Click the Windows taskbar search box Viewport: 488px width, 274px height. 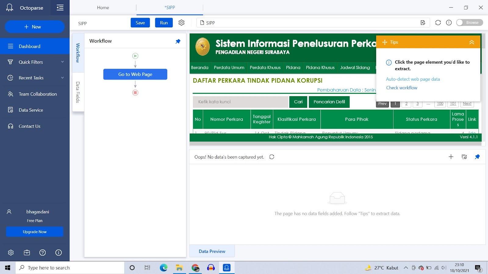70,268
